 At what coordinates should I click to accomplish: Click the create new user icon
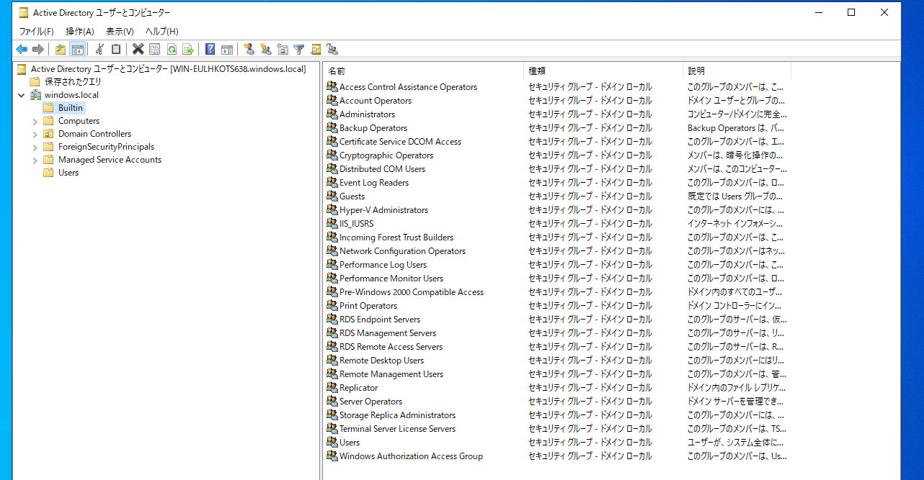[x=249, y=49]
